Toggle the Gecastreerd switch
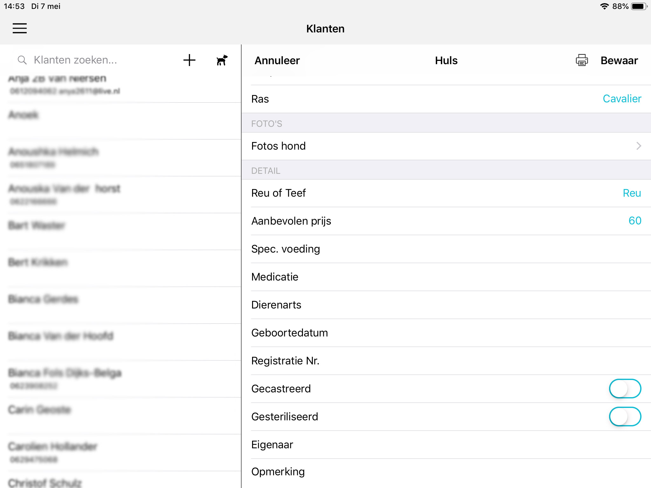651x488 pixels. 625,389
